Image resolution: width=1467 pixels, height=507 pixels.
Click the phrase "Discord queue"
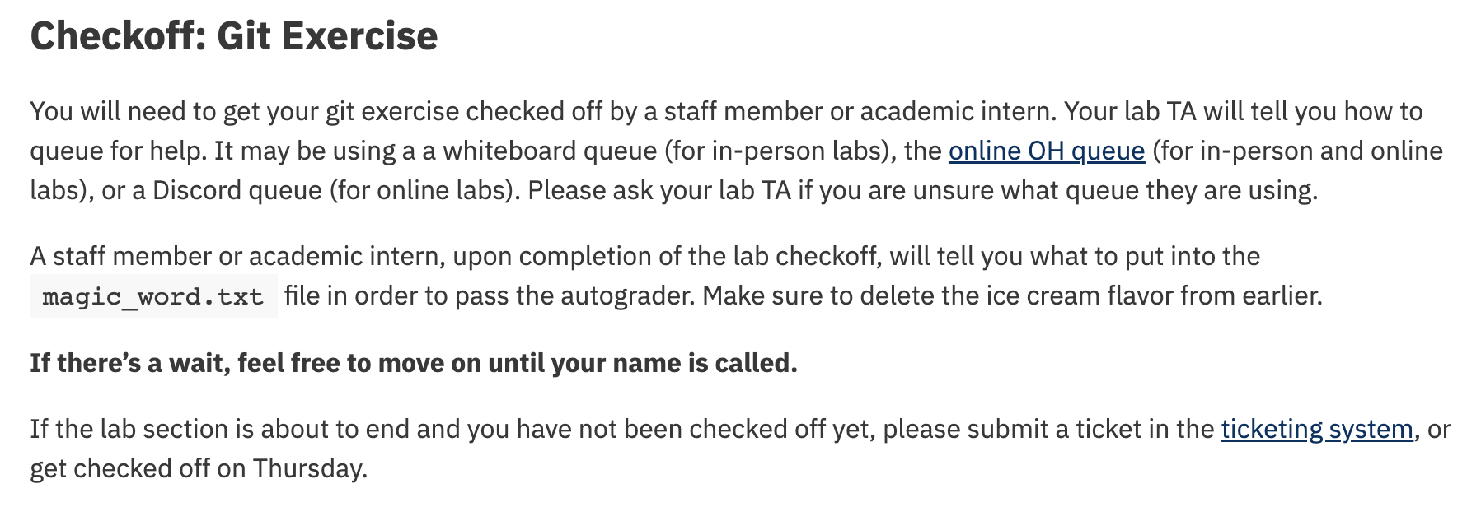[x=237, y=191]
